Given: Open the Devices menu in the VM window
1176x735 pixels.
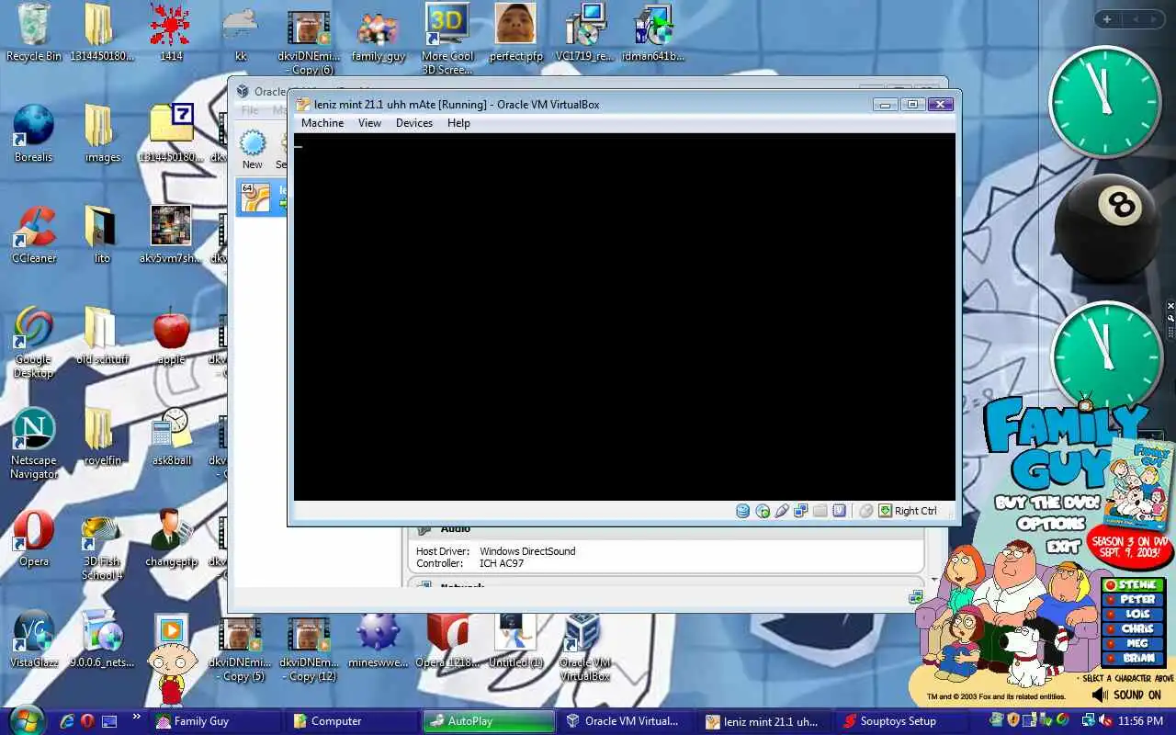Looking at the screenshot, I should pyautogui.click(x=414, y=123).
